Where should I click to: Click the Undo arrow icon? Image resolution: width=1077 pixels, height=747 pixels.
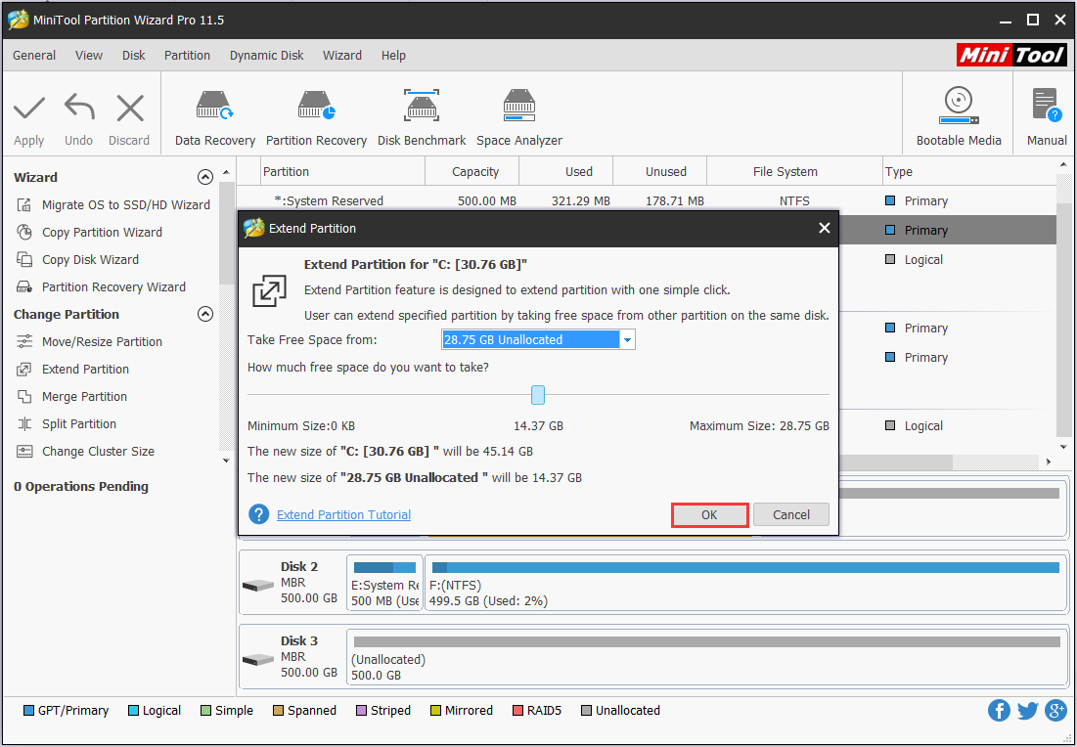79,108
